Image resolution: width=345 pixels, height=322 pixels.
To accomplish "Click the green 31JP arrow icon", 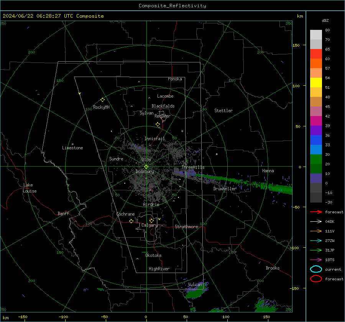I will pyautogui.click(x=316, y=250).
